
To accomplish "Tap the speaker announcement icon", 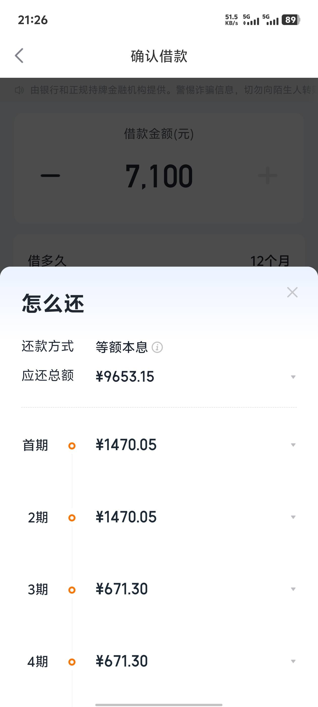I will tap(19, 90).
